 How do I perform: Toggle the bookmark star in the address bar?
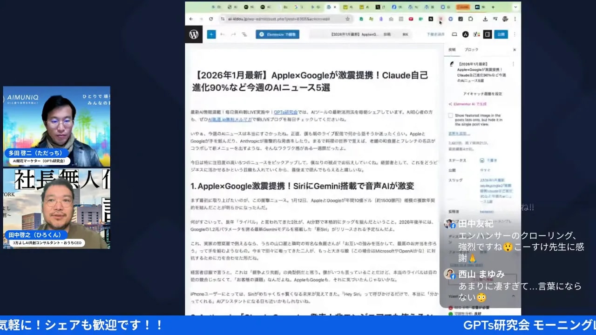pos(347,19)
